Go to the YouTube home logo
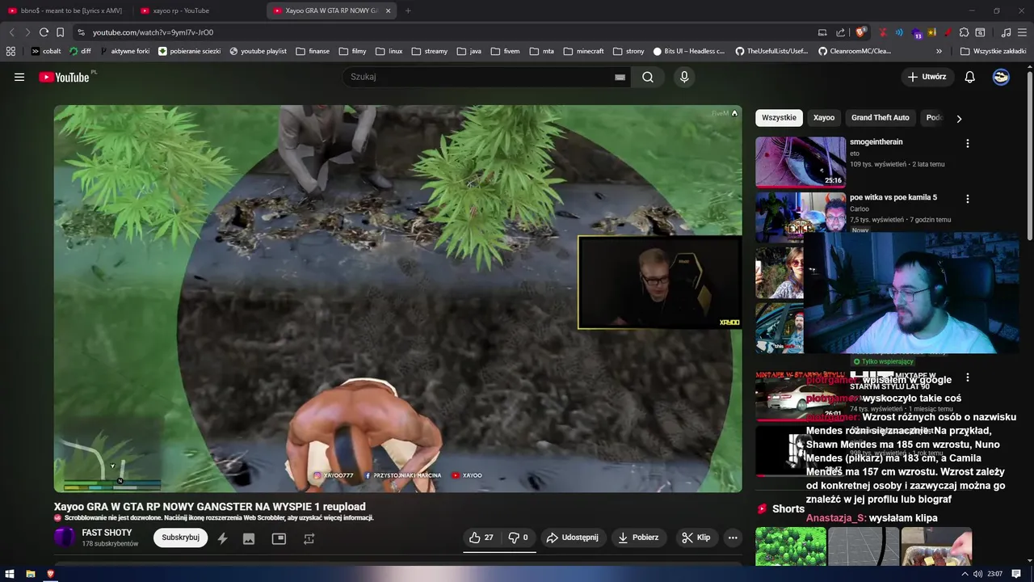 pyautogui.click(x=65, y=77)
